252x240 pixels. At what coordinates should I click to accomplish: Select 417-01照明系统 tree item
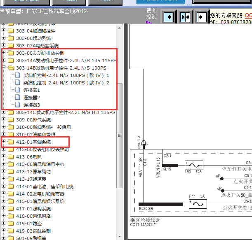pos(33,209)
